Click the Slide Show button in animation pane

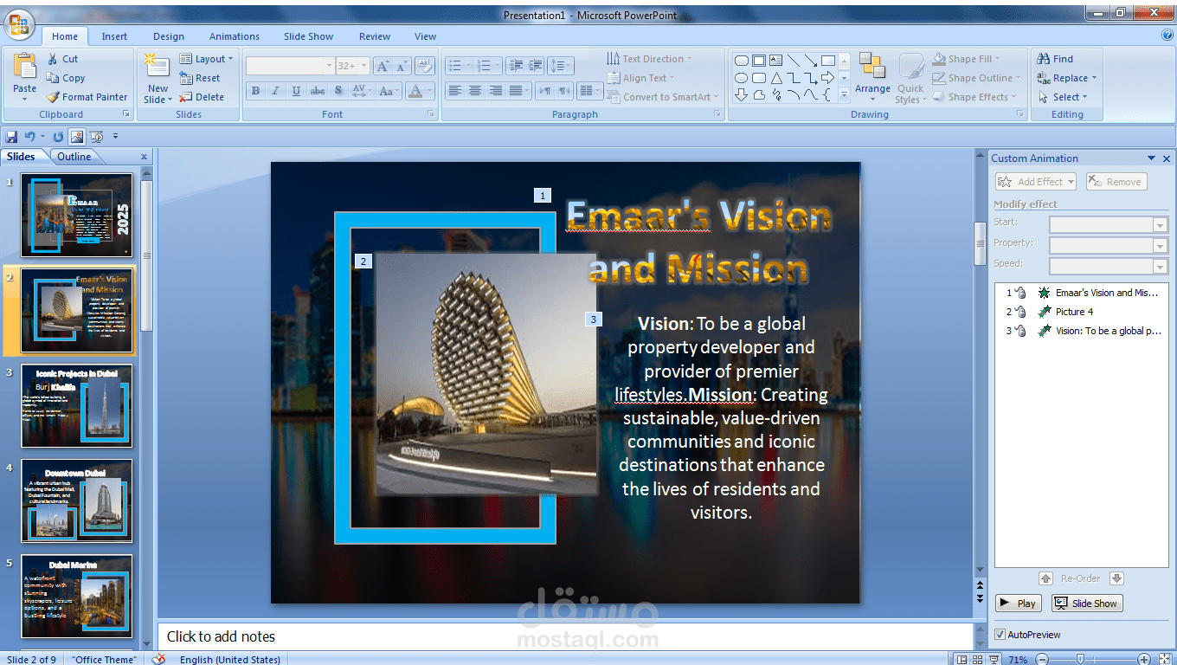click(x=1087, y=604)
